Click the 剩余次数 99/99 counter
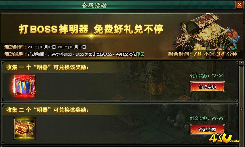The height and width of the screenshot is (147, 245). coord(207,118)
